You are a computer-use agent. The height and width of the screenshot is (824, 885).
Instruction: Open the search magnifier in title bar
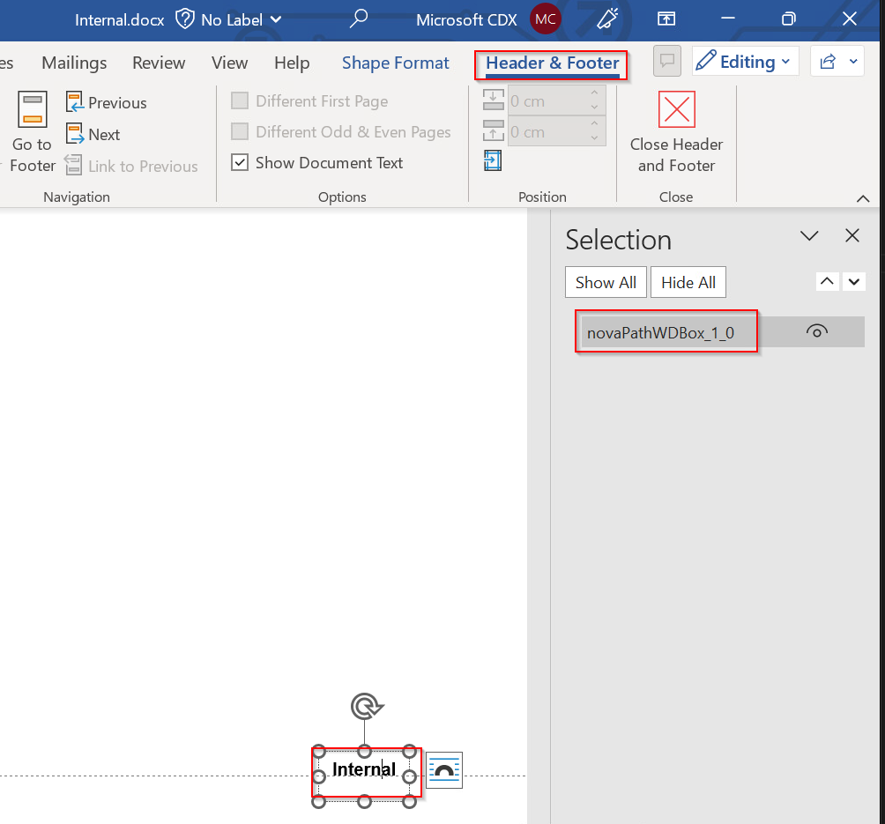[359, 19]
